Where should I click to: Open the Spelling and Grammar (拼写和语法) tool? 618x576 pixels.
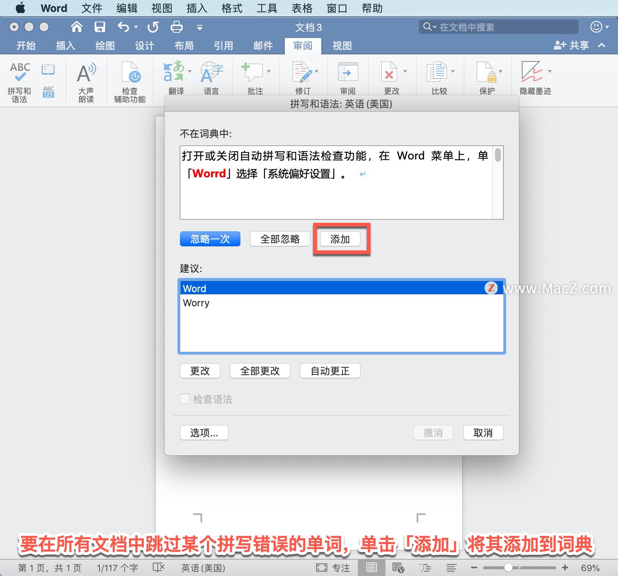[x=19, y=81]
